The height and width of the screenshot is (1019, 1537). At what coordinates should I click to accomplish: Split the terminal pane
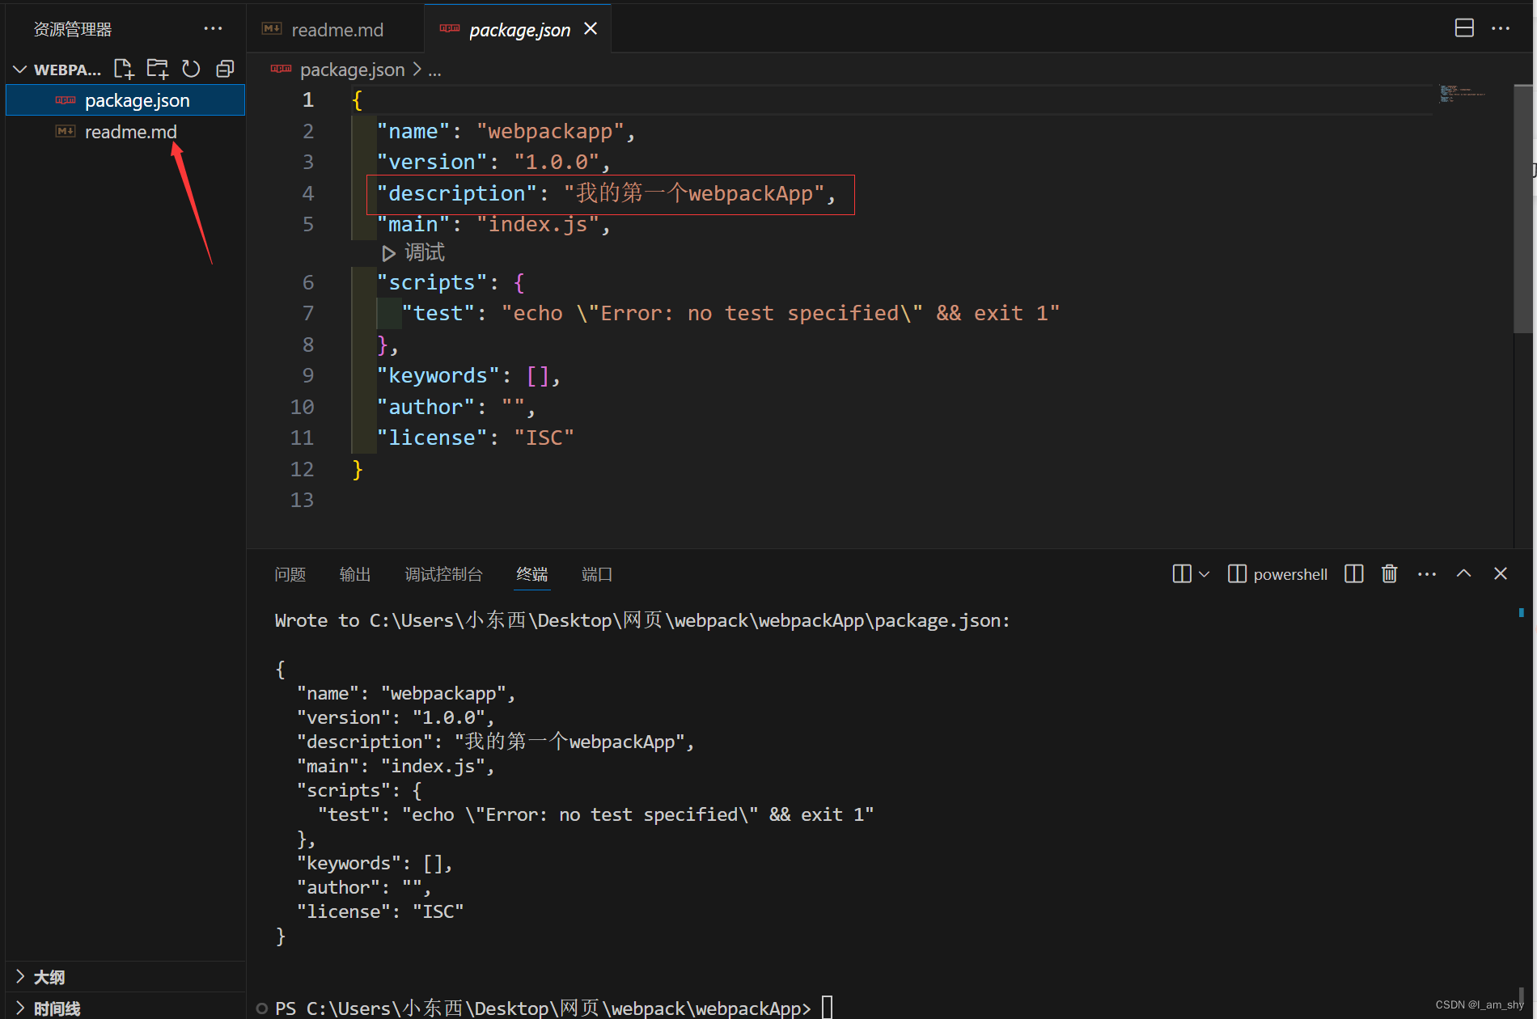point(1353,574)
